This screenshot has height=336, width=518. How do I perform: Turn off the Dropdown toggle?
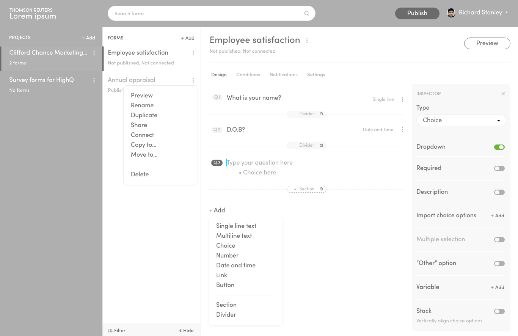[x=499, y=147]
